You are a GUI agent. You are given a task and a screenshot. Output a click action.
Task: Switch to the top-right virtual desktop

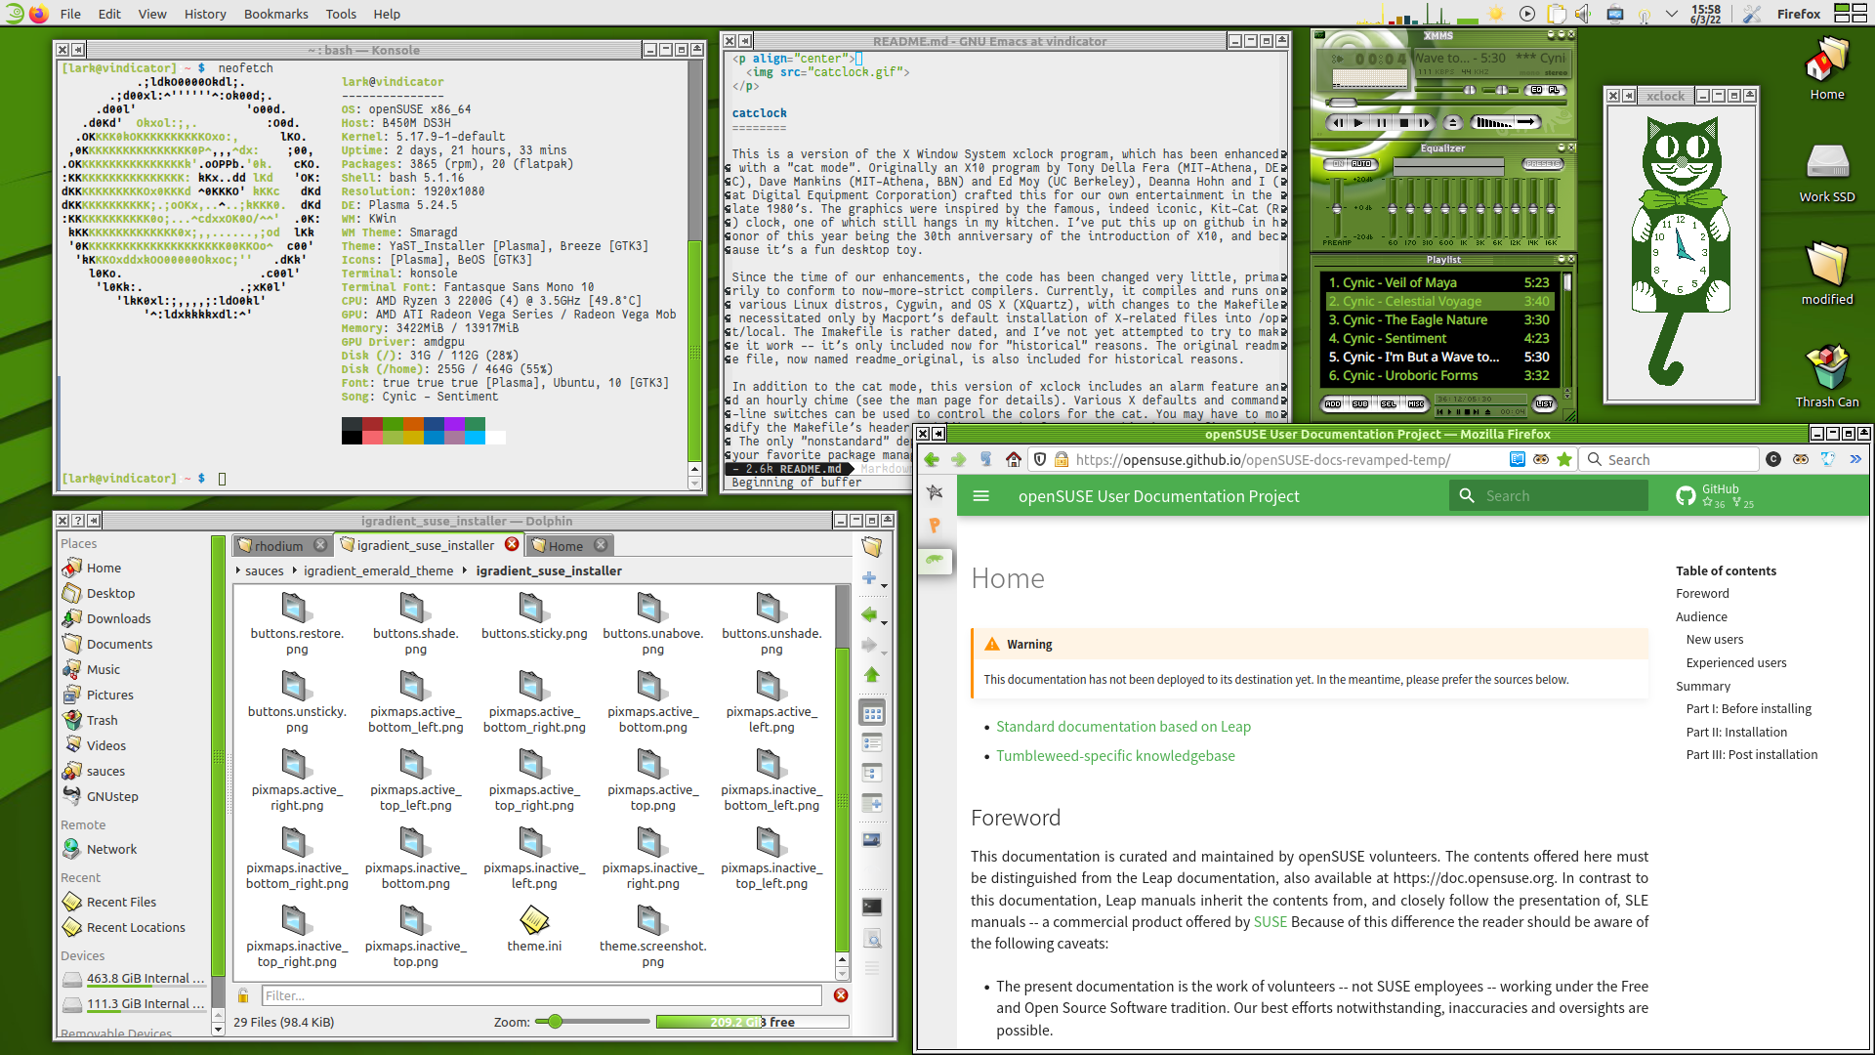(1859, 8)
